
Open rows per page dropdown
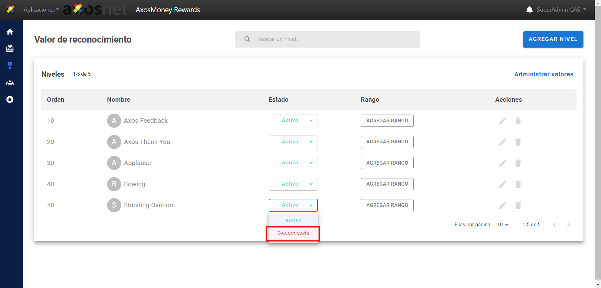point(503,225)
